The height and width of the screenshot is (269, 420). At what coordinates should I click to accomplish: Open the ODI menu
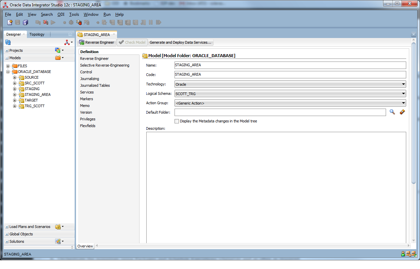point(61,14)
